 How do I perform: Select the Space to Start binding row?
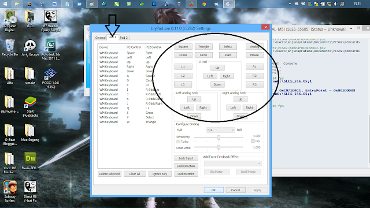[x=135, y=53]
